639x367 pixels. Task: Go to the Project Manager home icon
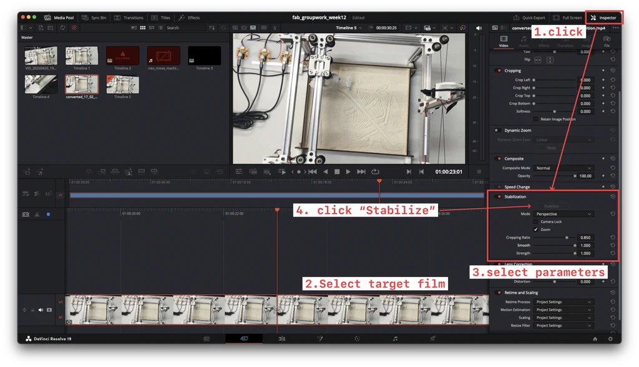(x=595, y=339)
